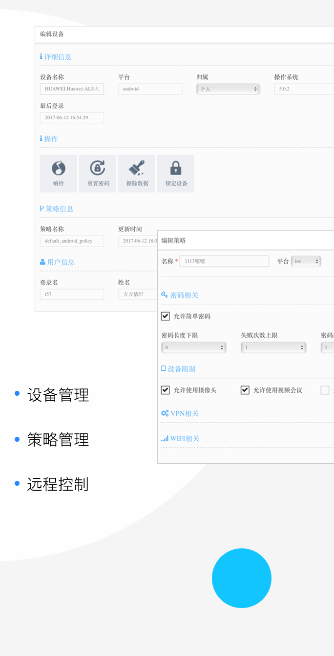The height and width of the screenshot is (656, 334).
Task: Click the info icon beside 详细信息
Action: 41,57
